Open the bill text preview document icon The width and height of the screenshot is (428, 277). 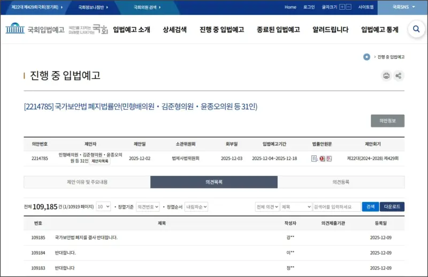click(314, 159)
